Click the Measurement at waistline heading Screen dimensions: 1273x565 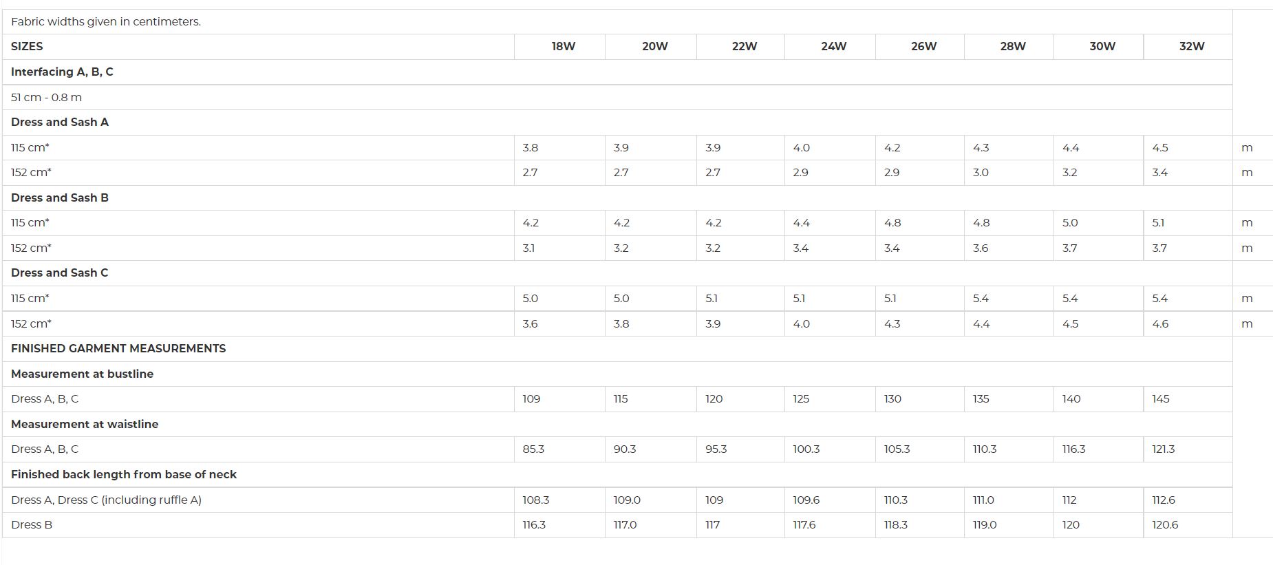pyautogui.click(x=85, y=424)
